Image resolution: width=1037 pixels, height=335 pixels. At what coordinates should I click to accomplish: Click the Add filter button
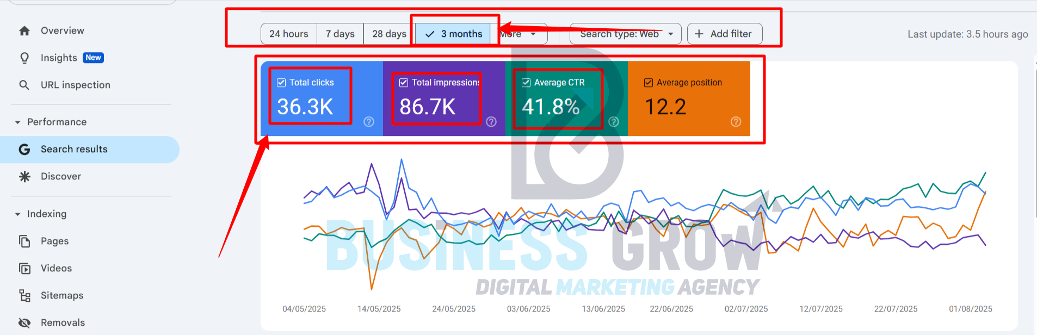click(725, 34)
